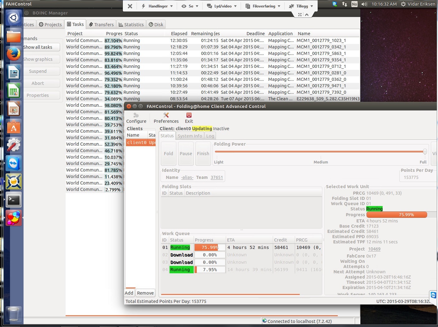Click the Add client button
438x327 pixels.
tap(129, 293)
